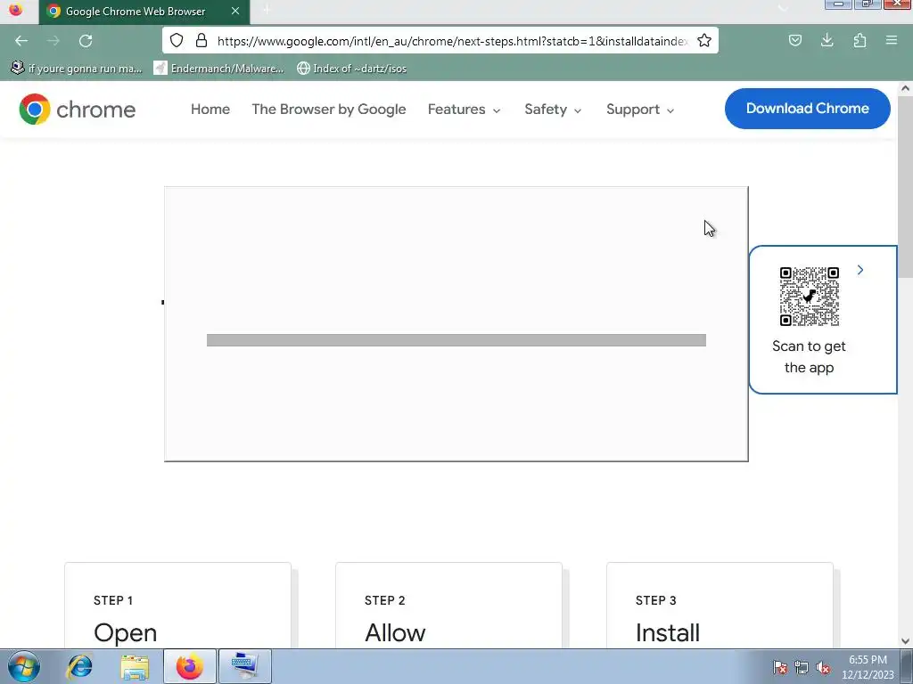Open the Index of ~dartz/isos bookmark
Screen dimensions: 913x684
pos(351,68)
